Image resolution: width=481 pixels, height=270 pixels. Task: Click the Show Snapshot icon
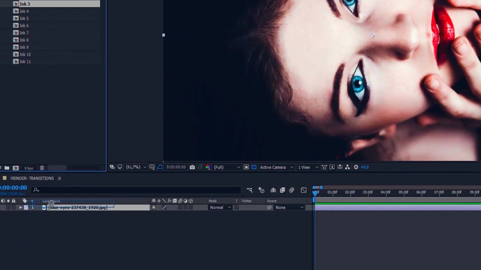[x=200, y=167]
